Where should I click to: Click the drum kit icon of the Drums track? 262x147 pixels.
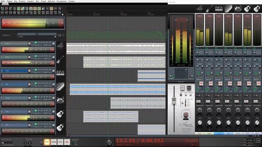coord(60,100)
